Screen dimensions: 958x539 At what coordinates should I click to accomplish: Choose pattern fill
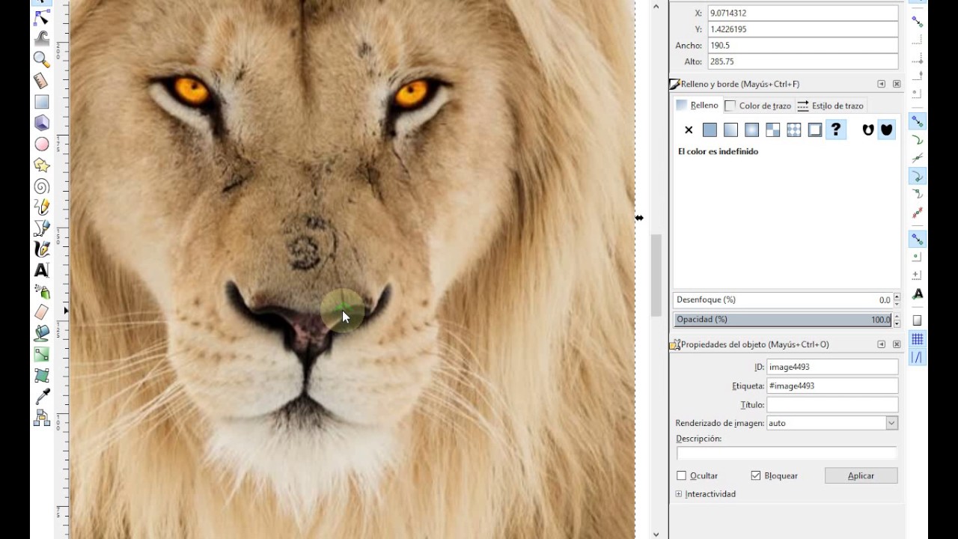(793, 130)
